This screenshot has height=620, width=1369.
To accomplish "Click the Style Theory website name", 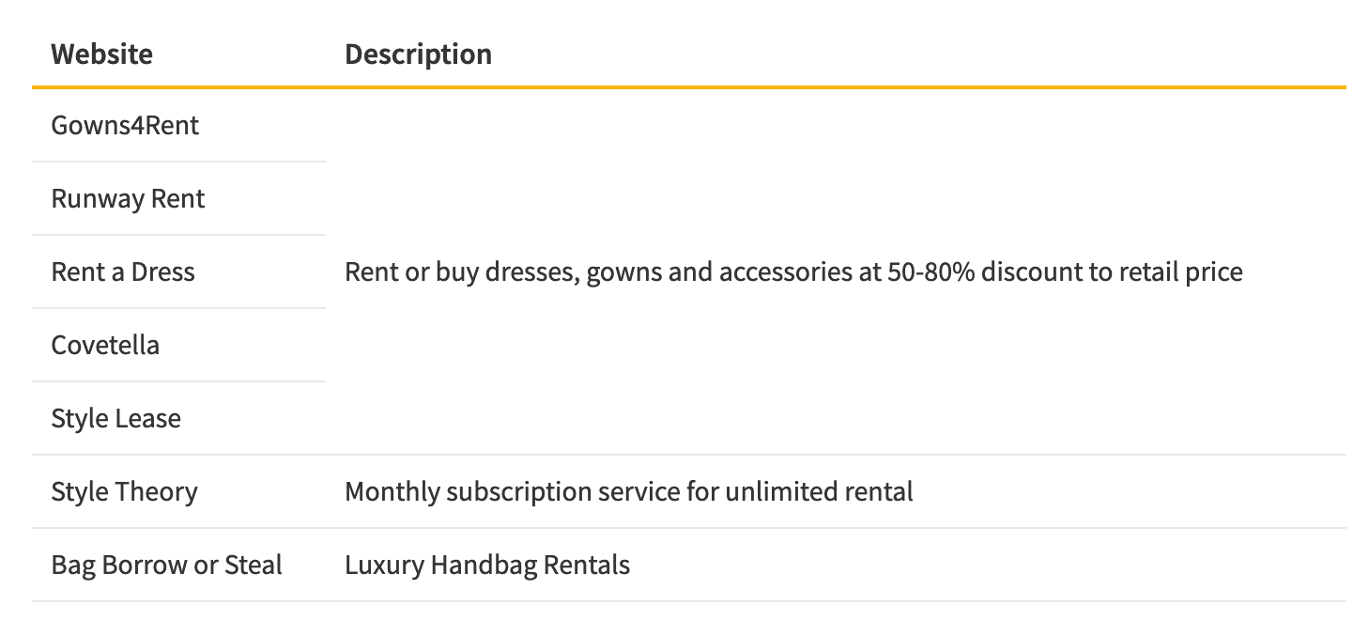I will 124,492.
